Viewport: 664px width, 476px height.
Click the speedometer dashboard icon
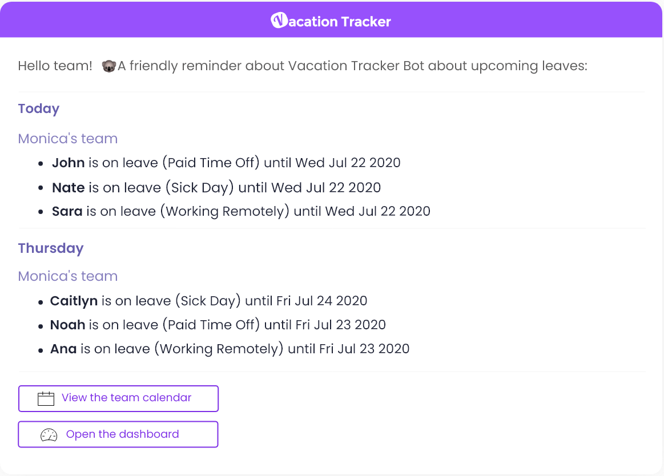[49, 435]
